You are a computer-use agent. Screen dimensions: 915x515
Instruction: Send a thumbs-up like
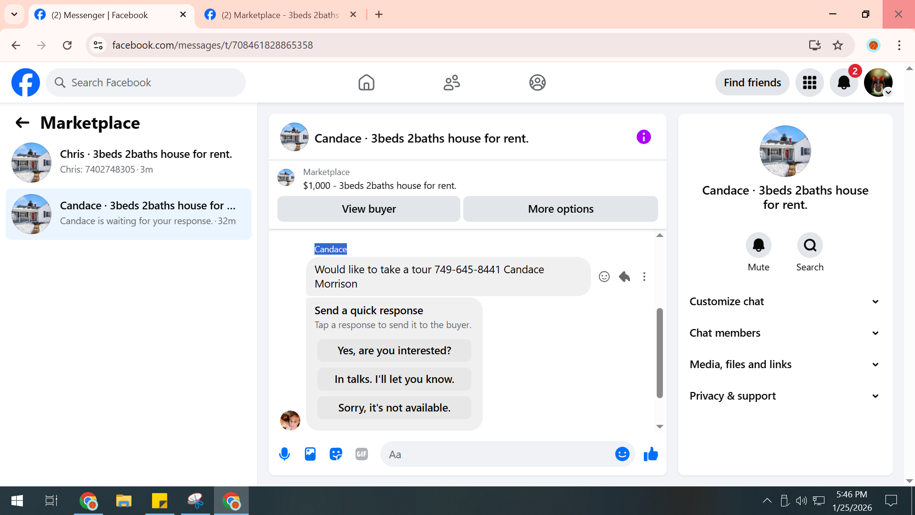[651, 454]
